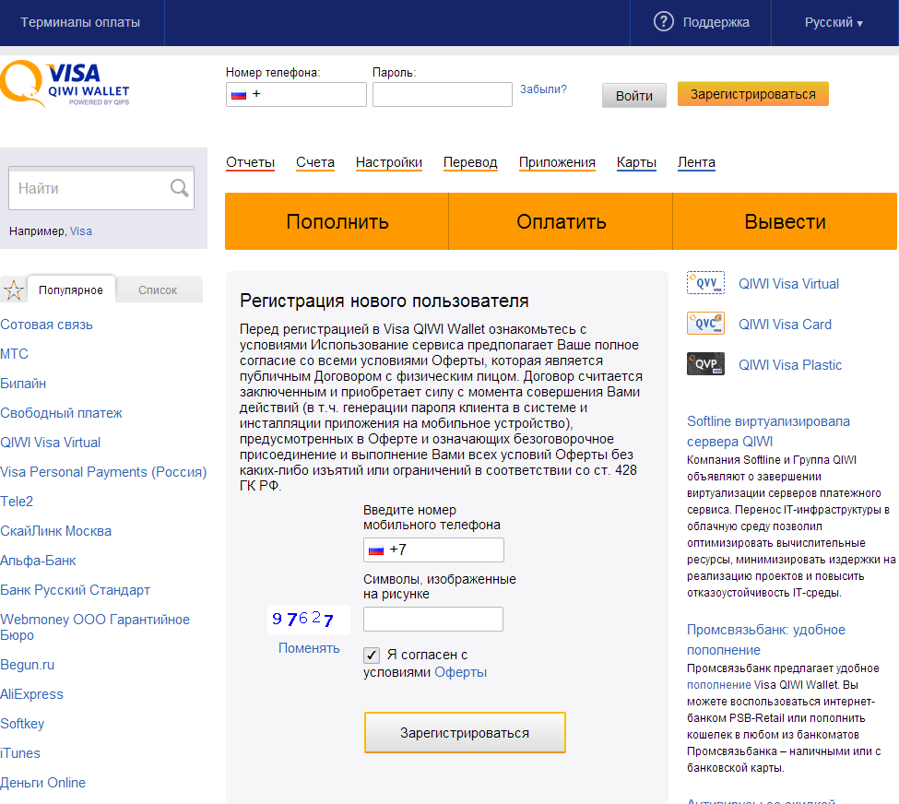Focus the Найти search field

click(x=101, y=188)
